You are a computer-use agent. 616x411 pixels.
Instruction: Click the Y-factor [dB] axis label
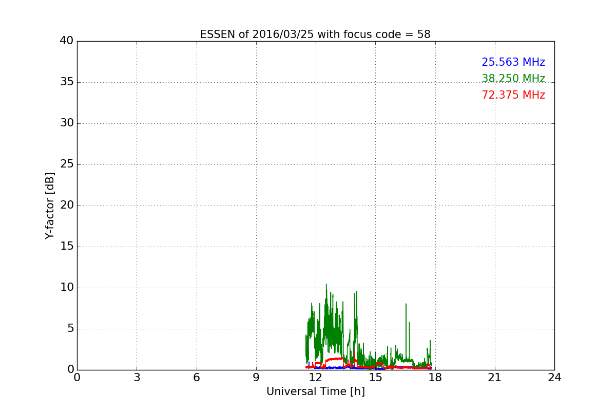(x=49, y=206)
